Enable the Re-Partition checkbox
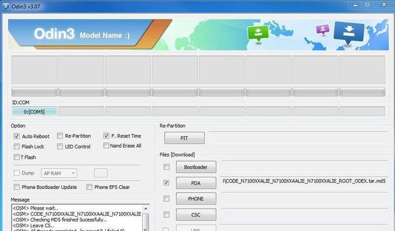395x231 pixels. pyautogui.click(x=59, y=136)
